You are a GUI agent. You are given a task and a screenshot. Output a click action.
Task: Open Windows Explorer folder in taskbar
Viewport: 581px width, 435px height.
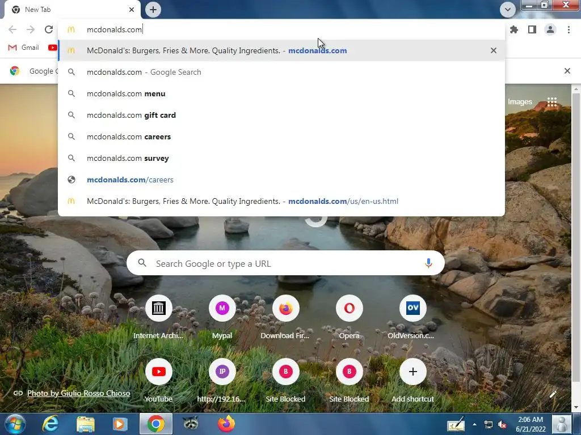click(x=86, y=424)
